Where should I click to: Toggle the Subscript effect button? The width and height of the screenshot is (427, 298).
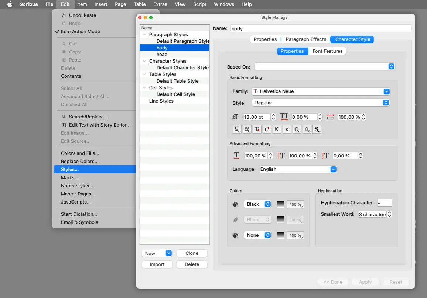(x=257, y=129)
